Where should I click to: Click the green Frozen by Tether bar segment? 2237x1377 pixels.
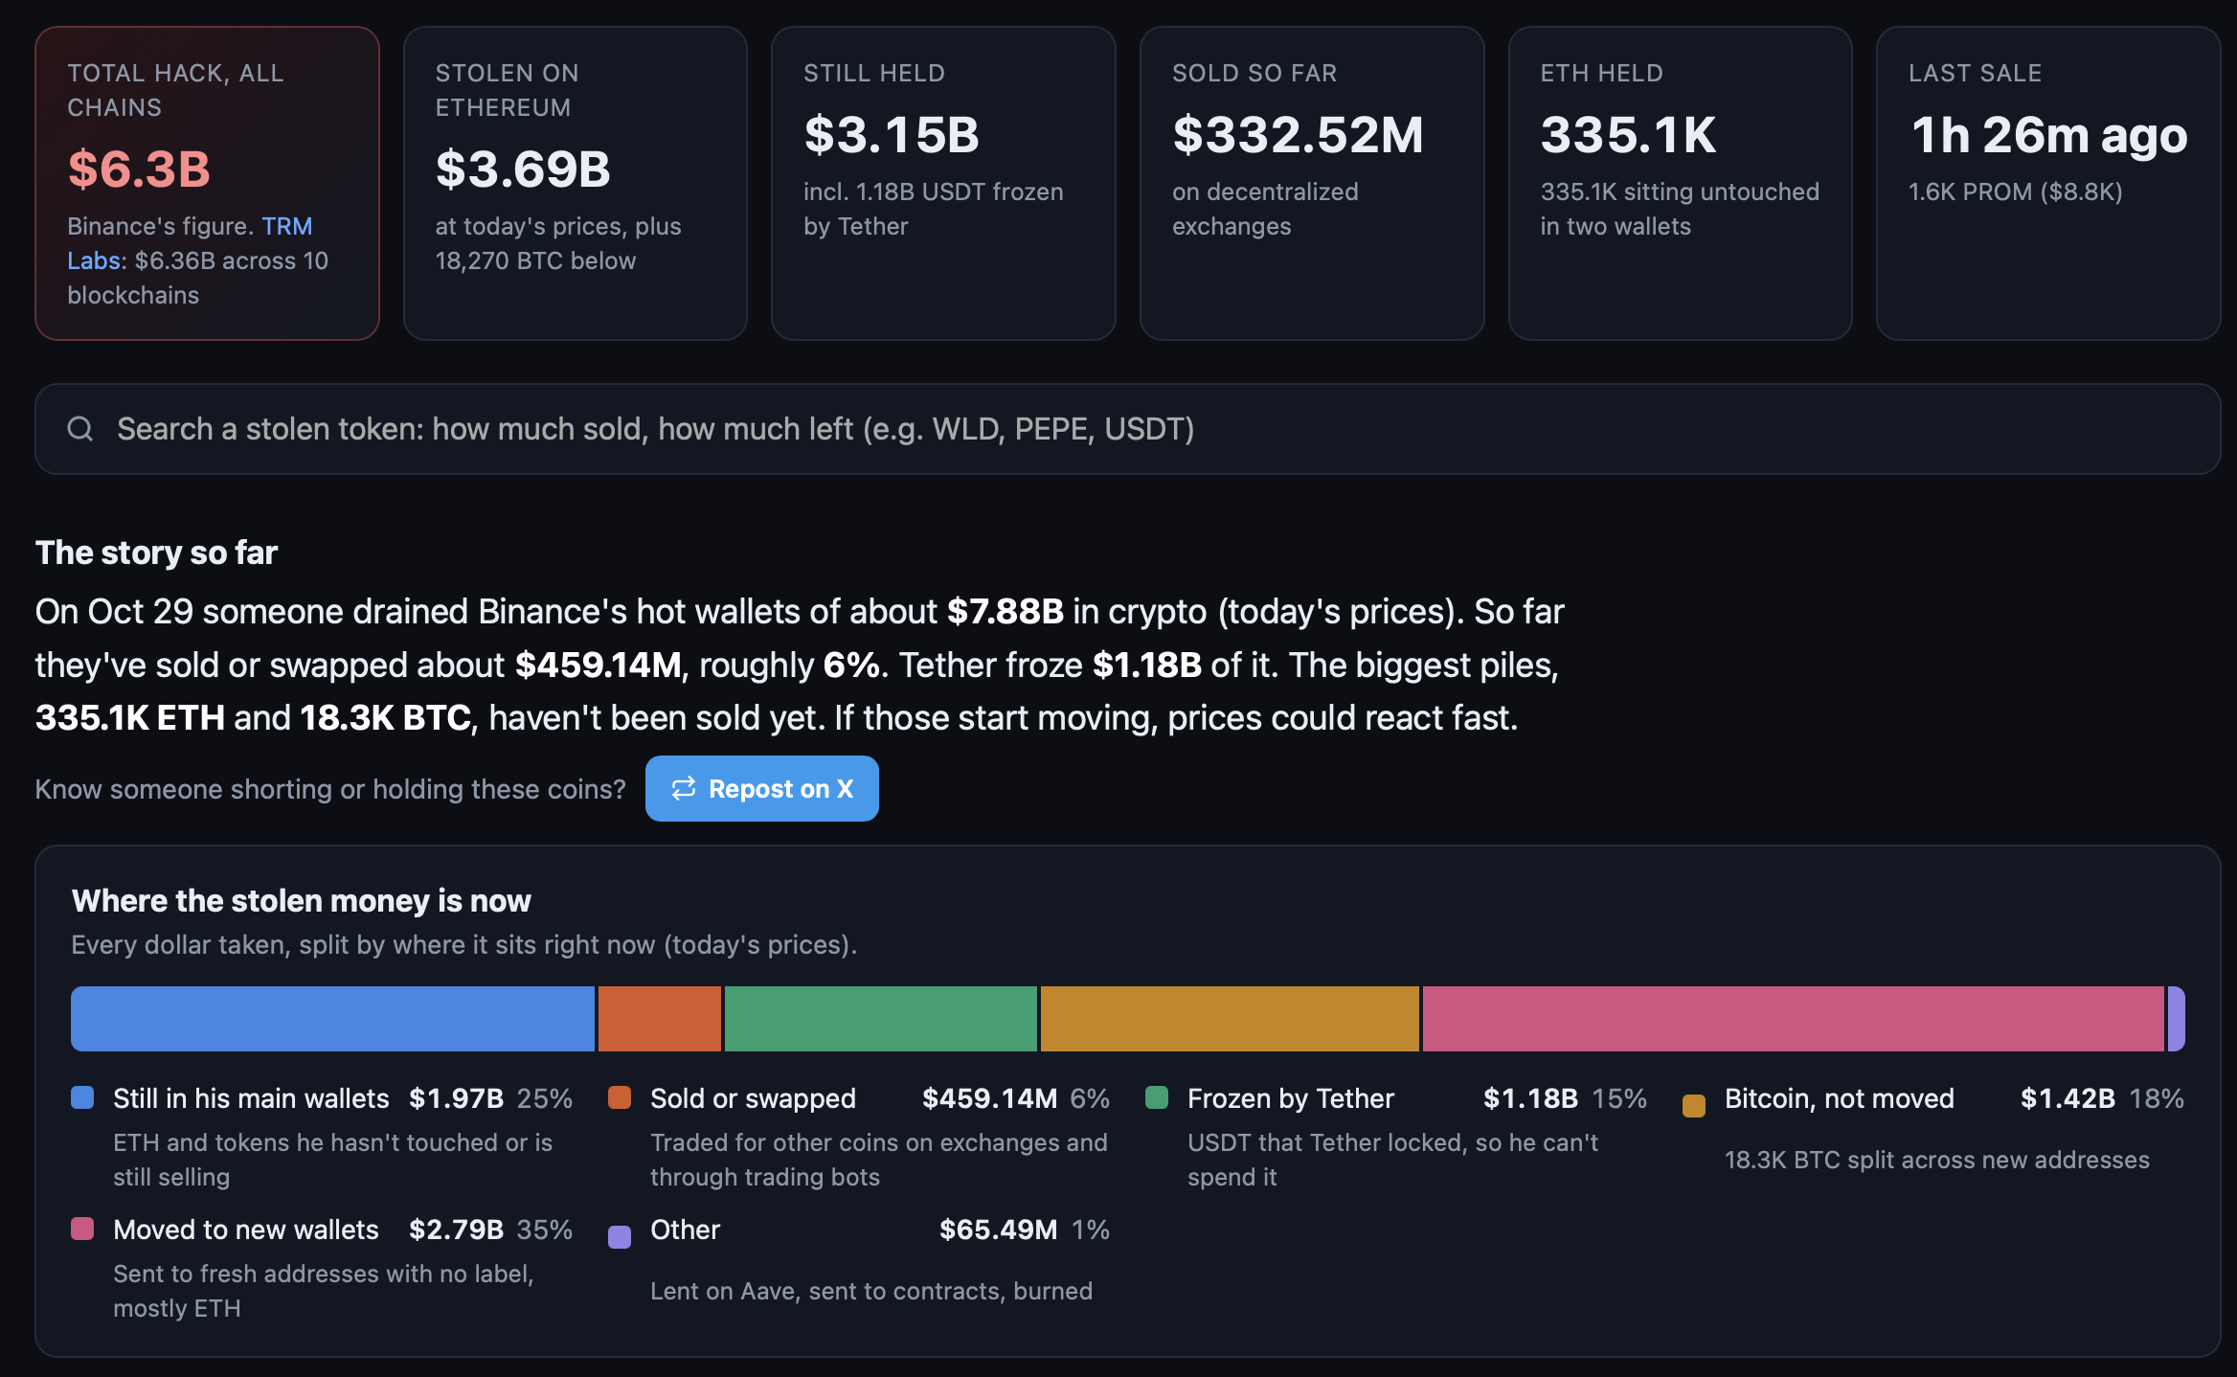pos(881,1019)
